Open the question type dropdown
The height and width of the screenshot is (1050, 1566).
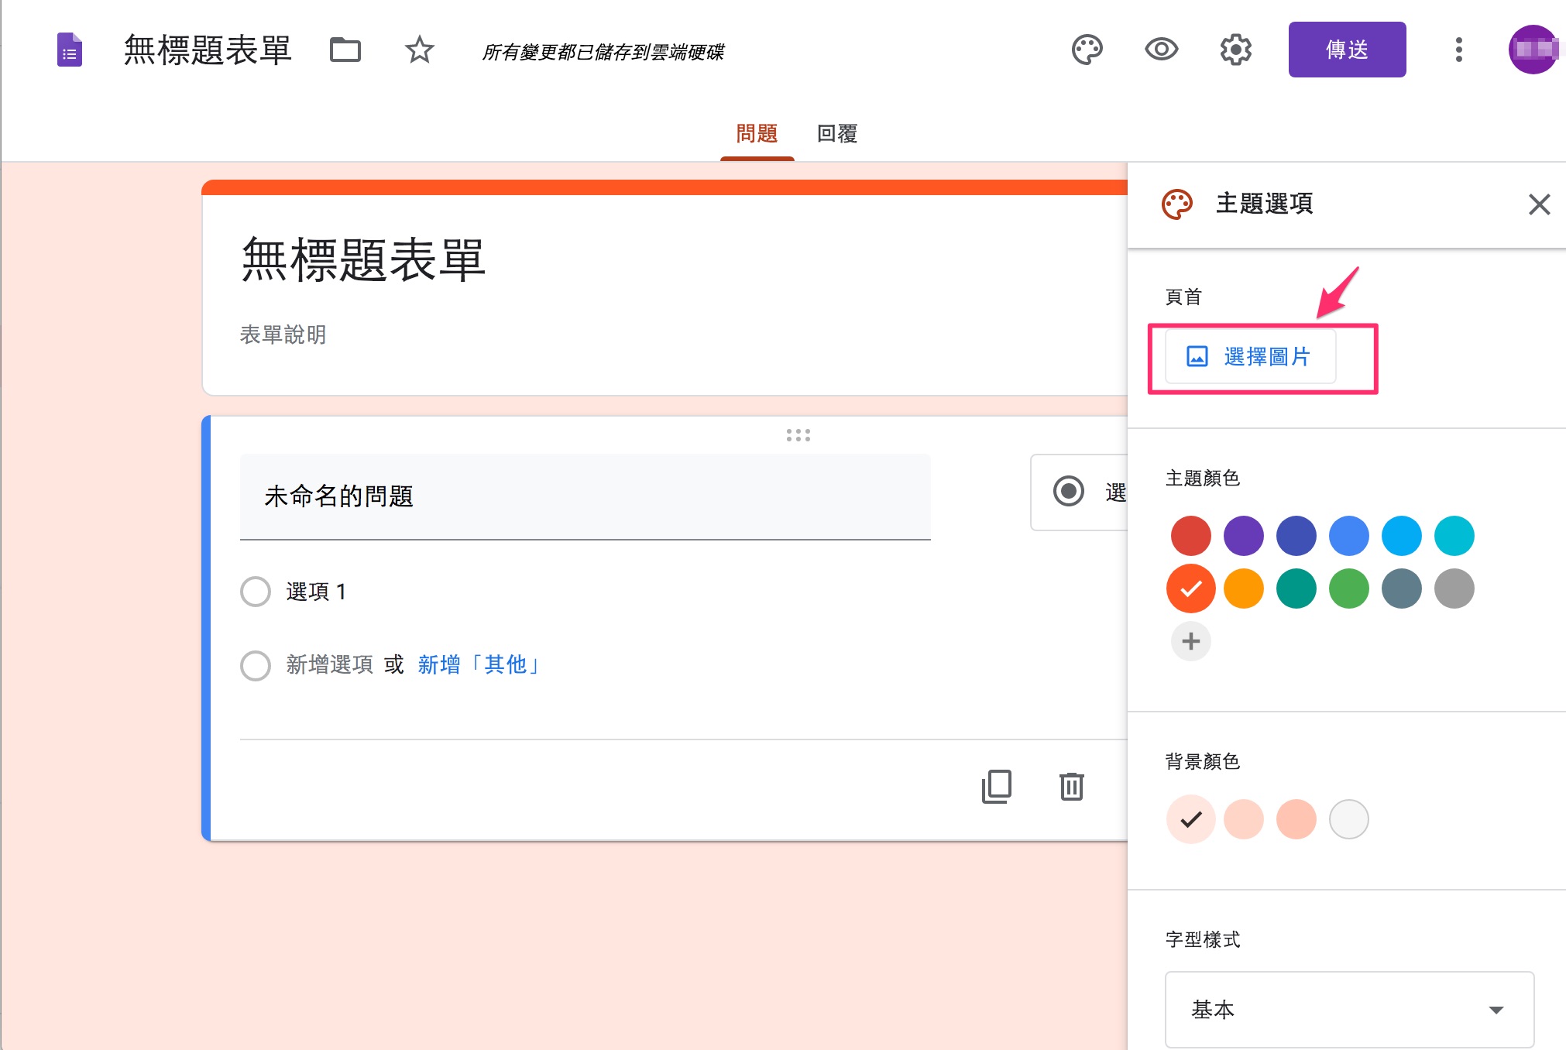click(1080, 492)
